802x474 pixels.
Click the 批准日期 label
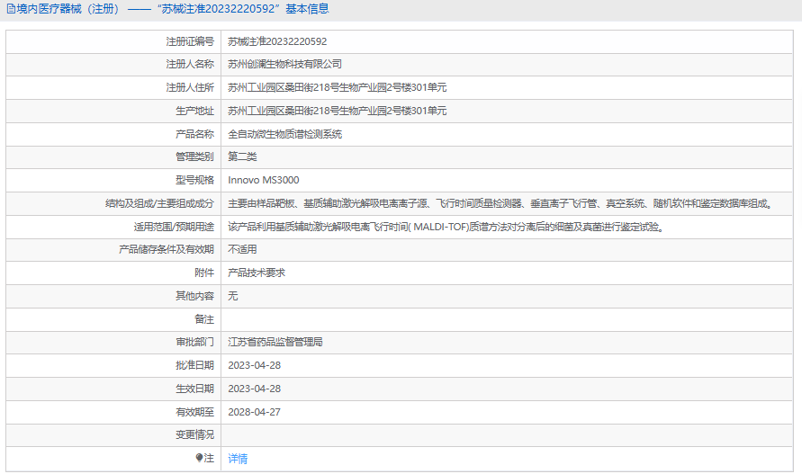pos(194,365)
